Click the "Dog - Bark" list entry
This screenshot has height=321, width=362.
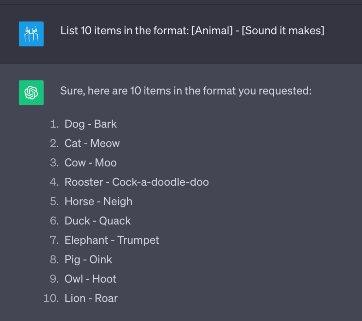(x=90, y=124)
